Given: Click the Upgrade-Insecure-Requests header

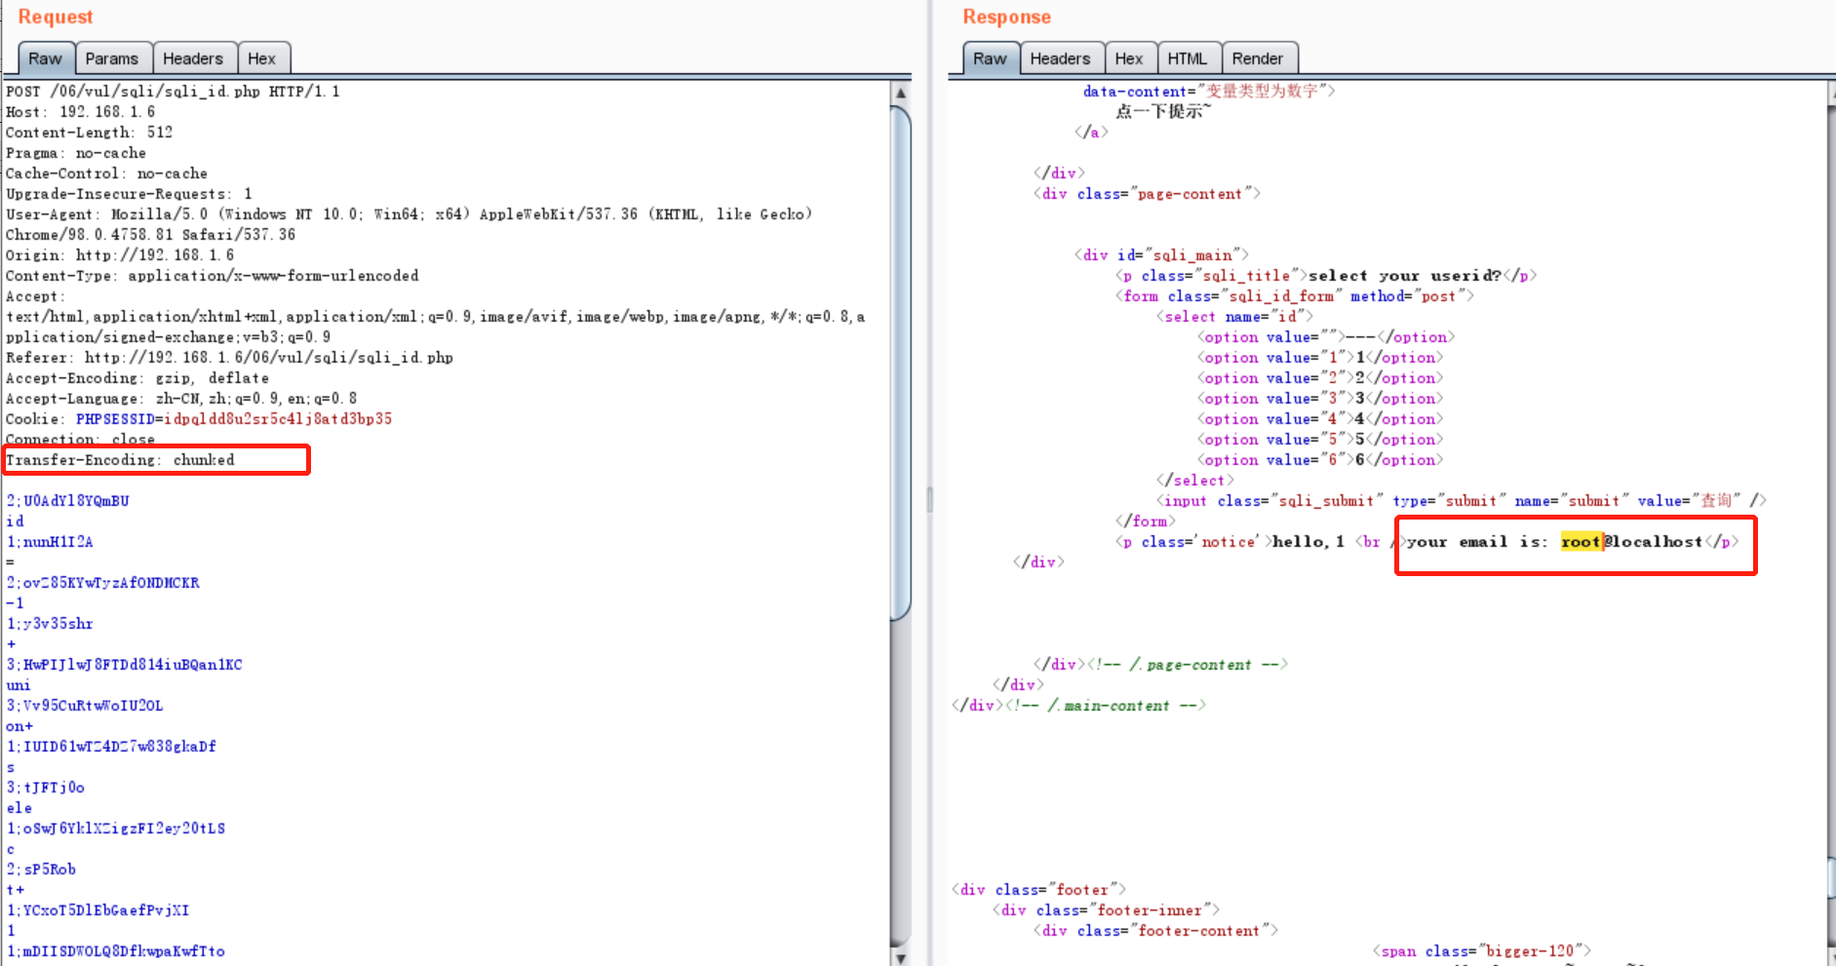Looking at the screenshot, I should (x=129, y=194).
